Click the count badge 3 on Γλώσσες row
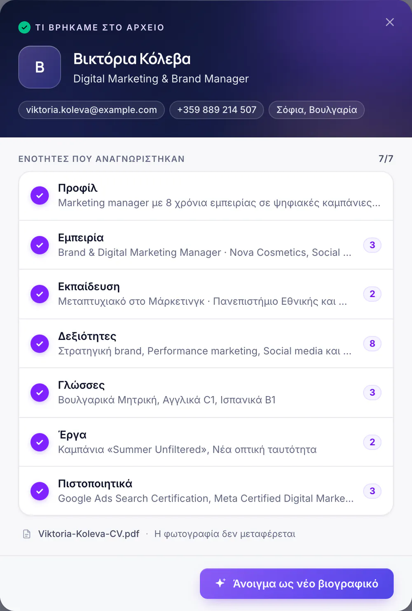Screen dimensions: 412x611 click(x=372, y=392)
